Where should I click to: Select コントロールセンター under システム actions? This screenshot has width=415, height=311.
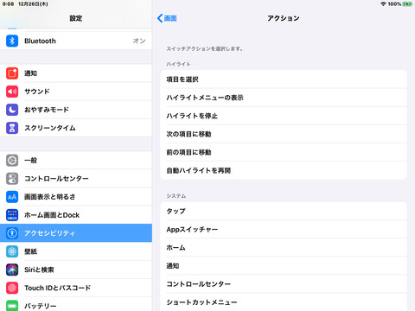[x=284, y=284]
